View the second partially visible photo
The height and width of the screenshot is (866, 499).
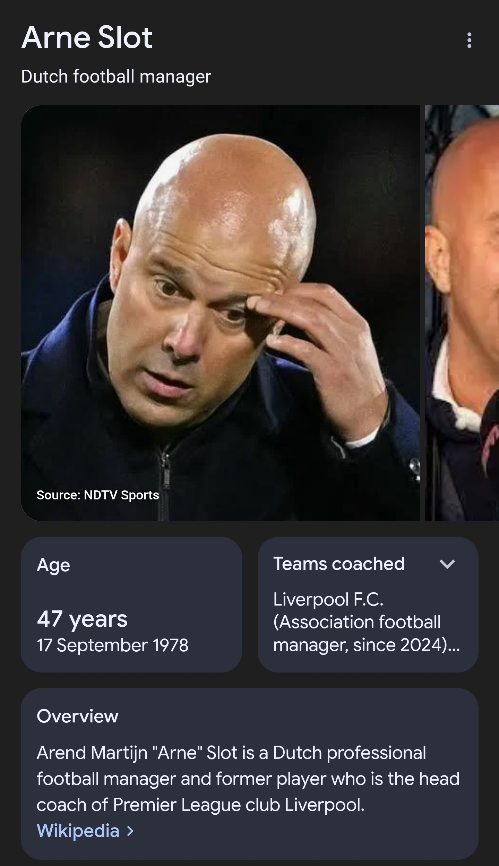point(462,313)
